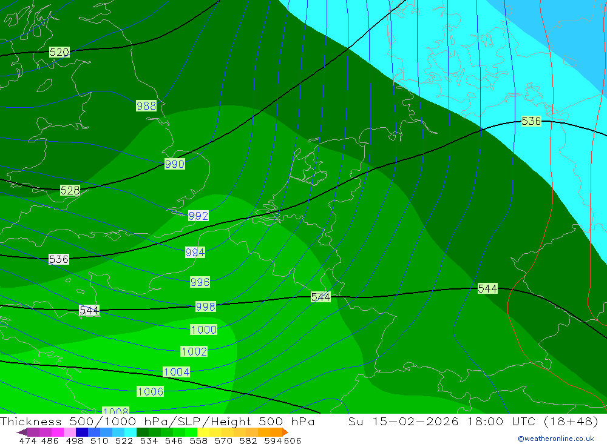Select the 994 isobar label
This screenshot has width=607, height=444.
point(195,253)
